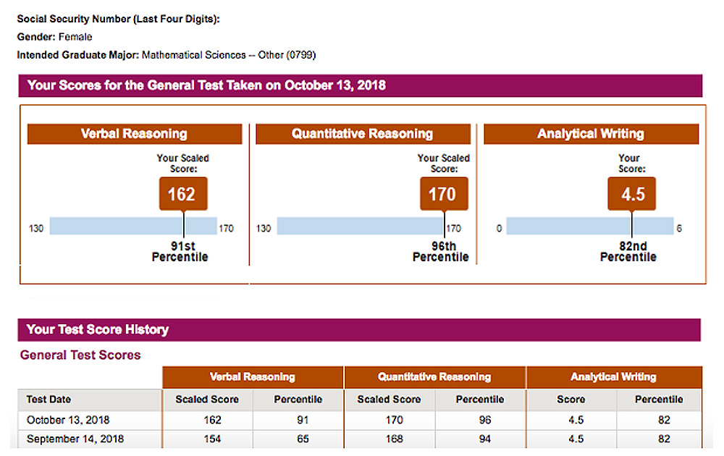The image size is (724, 456).
Task: Click the '96th Percentile' label under Quantitative
Action: 440,252
